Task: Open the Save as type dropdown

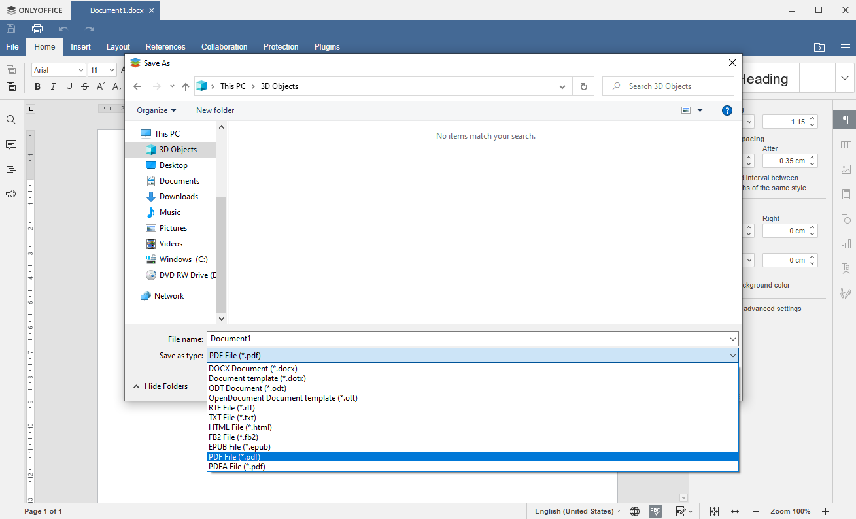Action: (x=732, y=355)
